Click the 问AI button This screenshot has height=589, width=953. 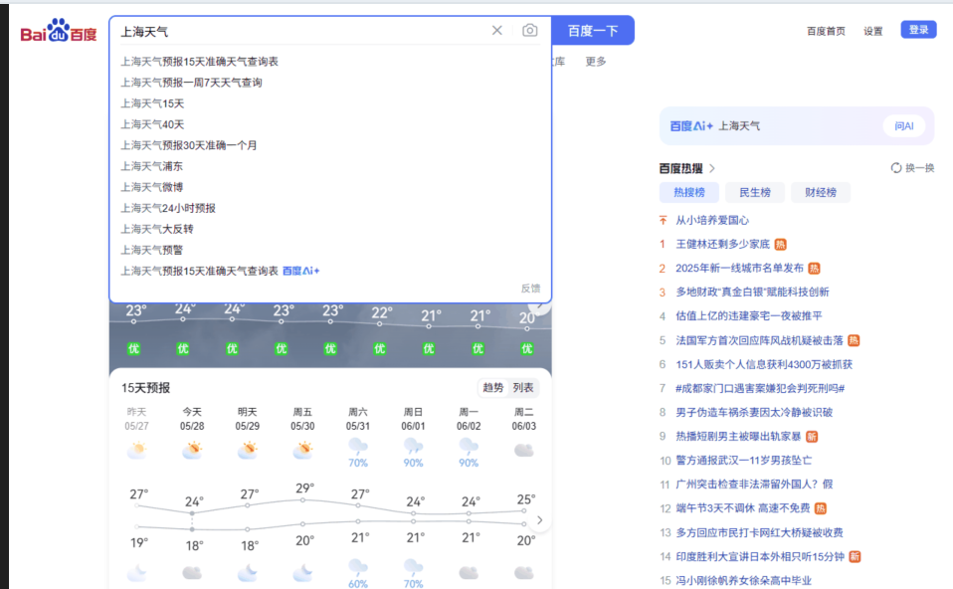(904, 125)
